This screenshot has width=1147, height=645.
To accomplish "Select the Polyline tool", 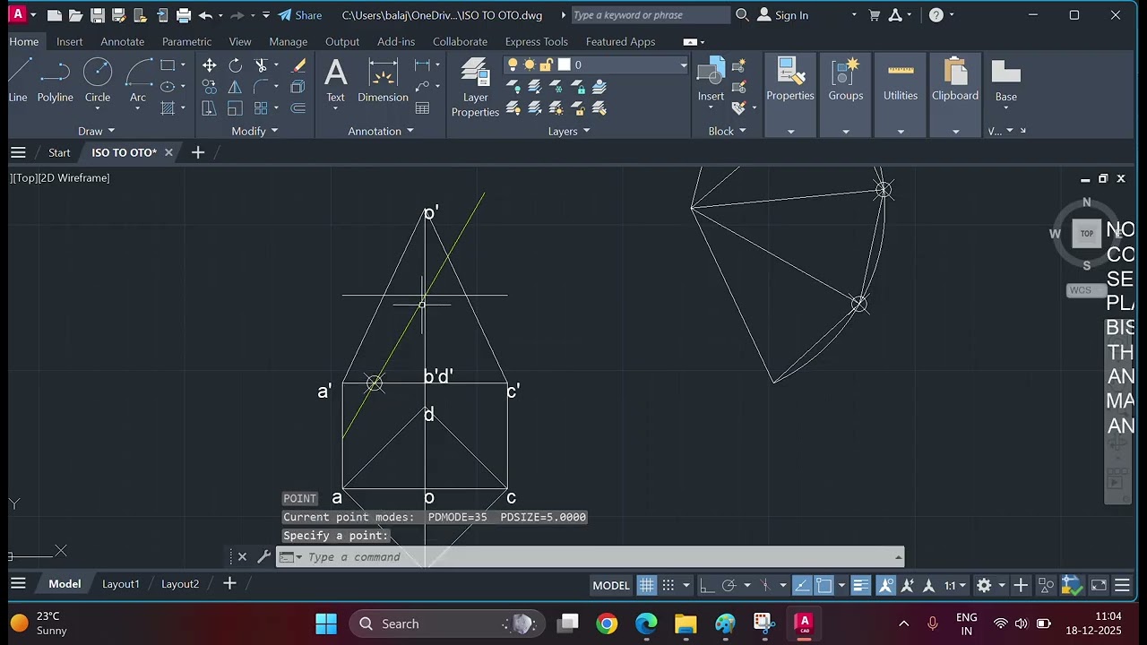I will 55,81.
